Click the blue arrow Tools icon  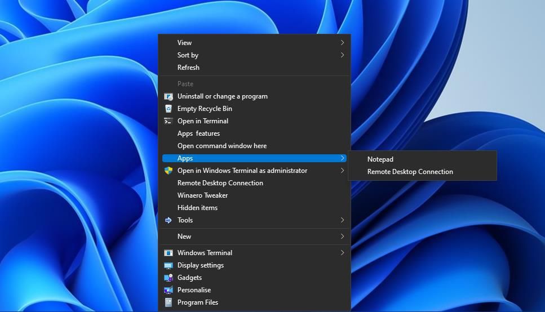168,220
